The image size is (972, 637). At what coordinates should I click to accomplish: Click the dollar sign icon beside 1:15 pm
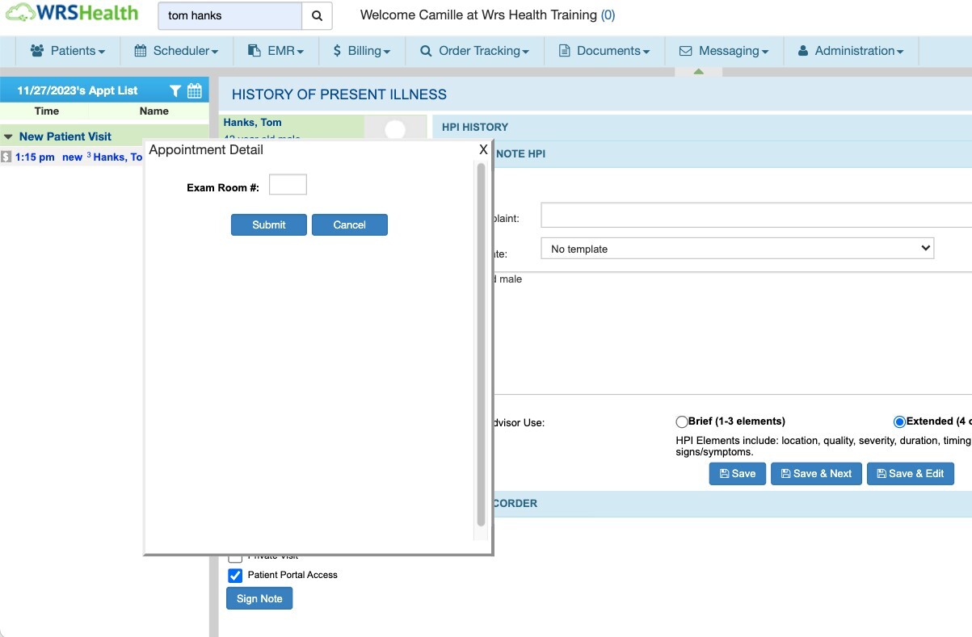[x=6, y=157]
